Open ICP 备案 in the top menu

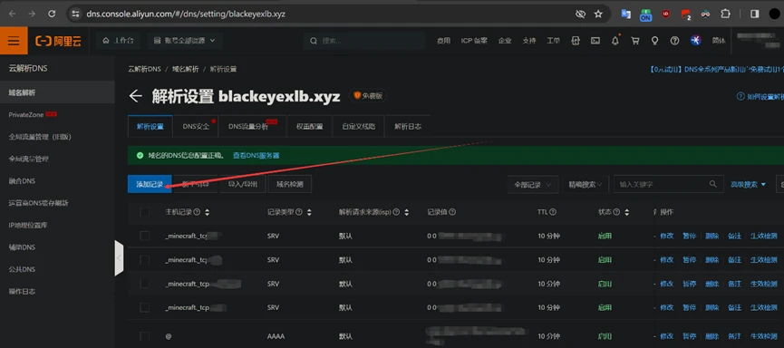[x=473, y=41]
